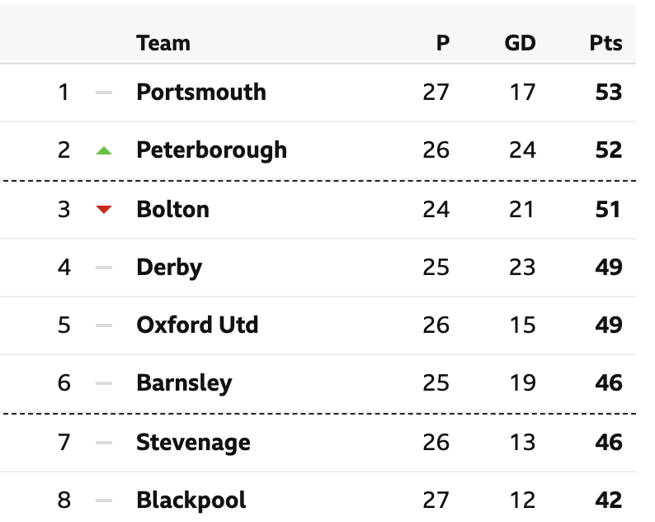
Task: Click the grey no-change dash beside Portsmouth
Action: (104, 93)
